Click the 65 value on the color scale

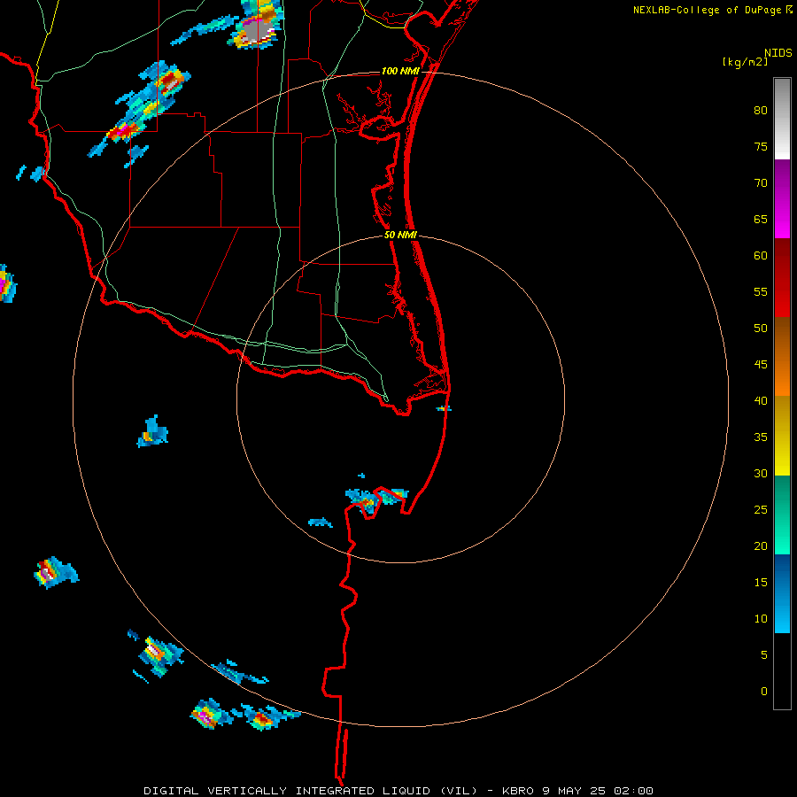pyautogui.click(x=761, y=219)
